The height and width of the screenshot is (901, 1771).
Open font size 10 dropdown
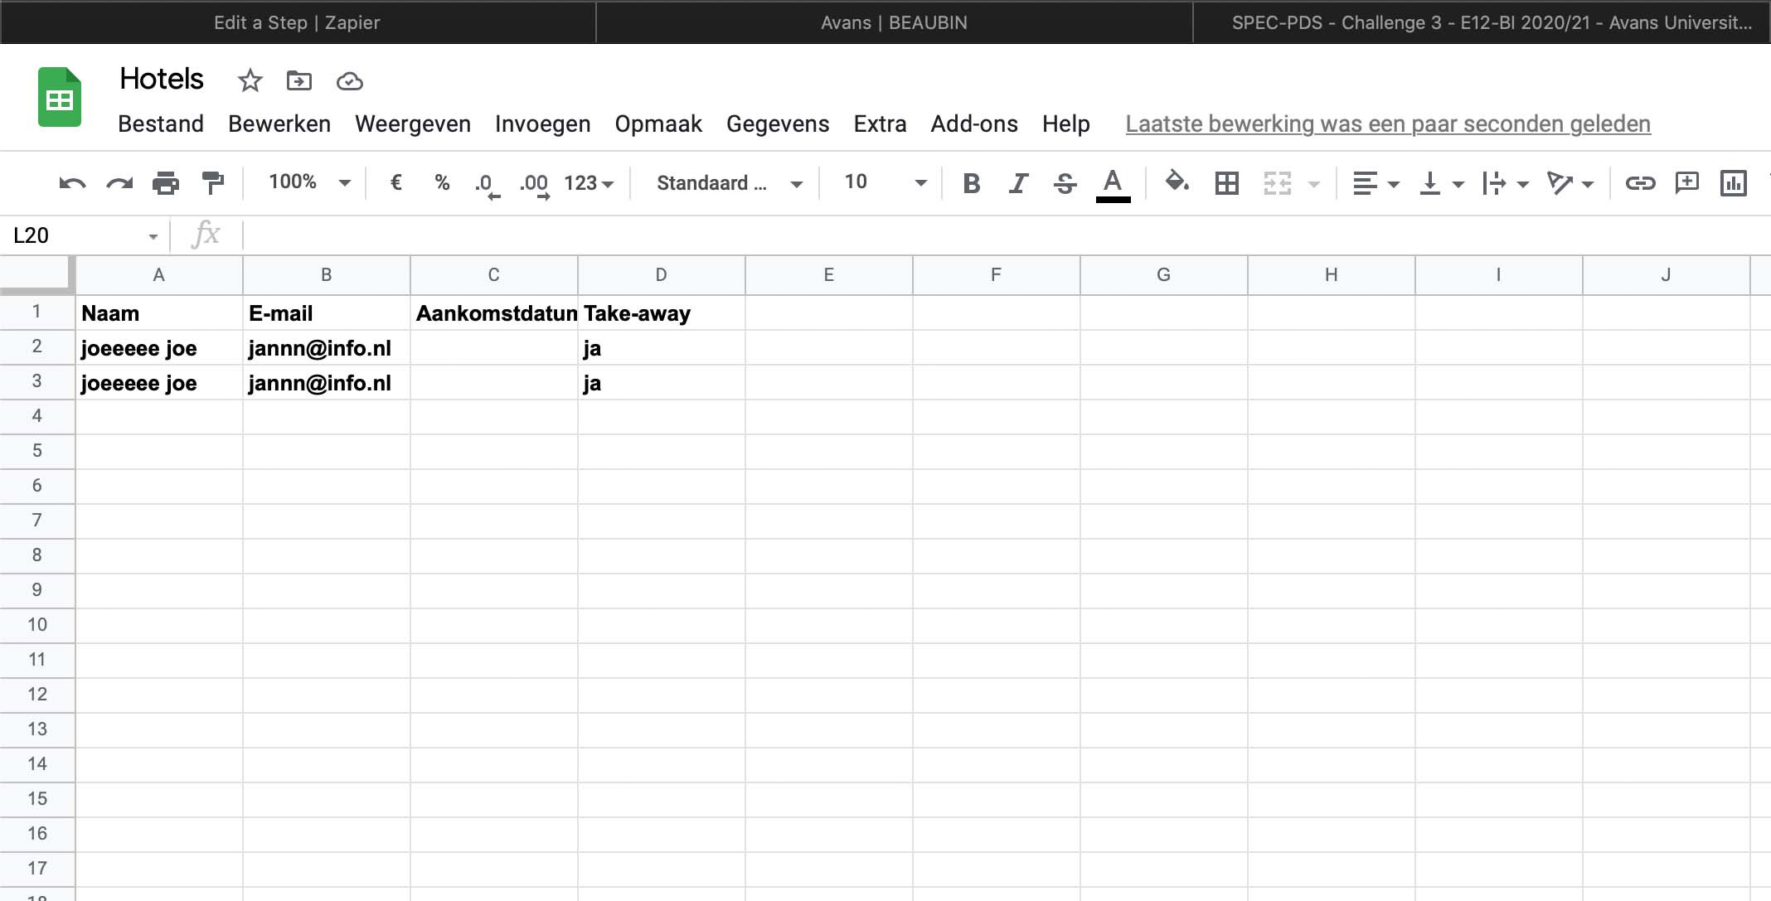coord(885,182)
